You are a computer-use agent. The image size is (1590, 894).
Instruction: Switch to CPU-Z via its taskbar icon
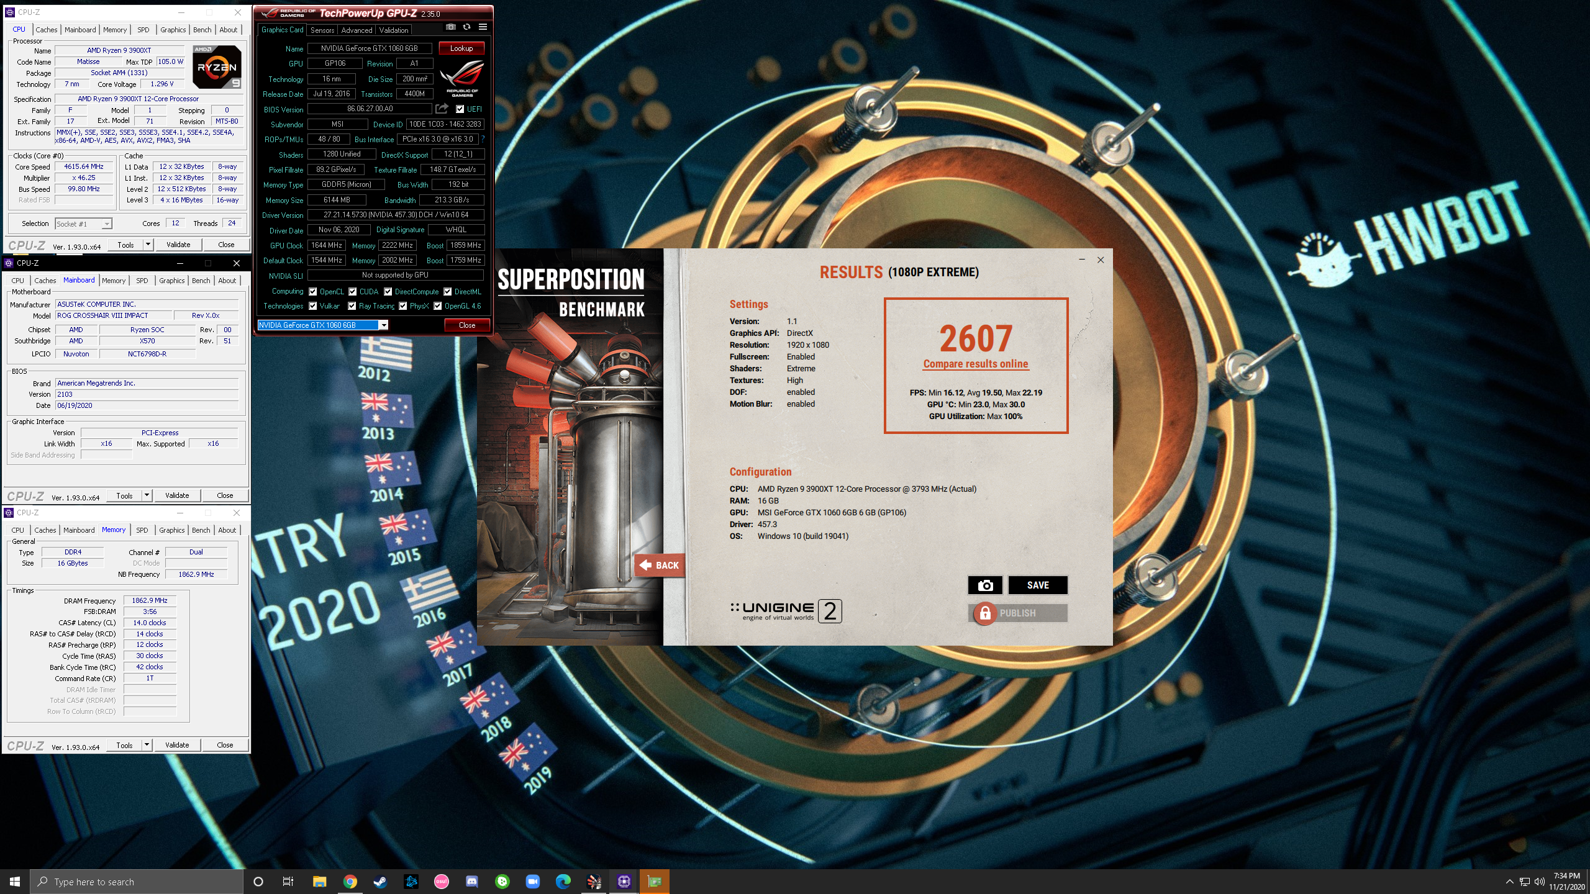[624, 882]
